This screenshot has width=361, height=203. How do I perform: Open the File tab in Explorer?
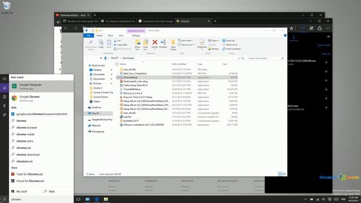(x=89, y=36)
